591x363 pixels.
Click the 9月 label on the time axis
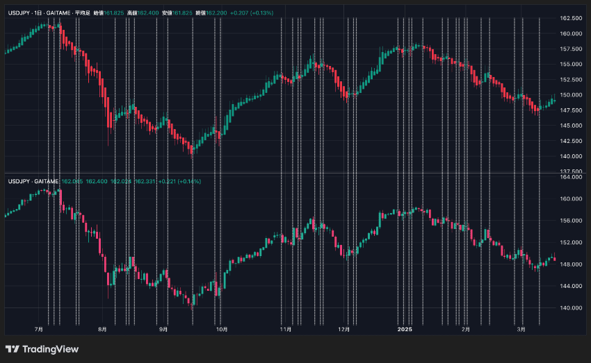point(163,330)
